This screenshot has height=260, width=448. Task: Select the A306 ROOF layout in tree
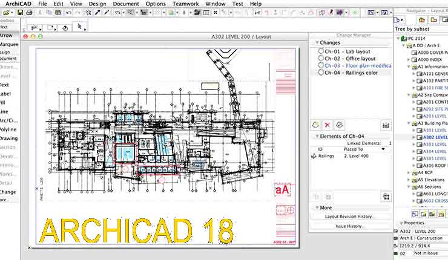coord(432,166)
